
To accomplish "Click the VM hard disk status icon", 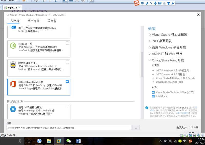I will 182,135.
